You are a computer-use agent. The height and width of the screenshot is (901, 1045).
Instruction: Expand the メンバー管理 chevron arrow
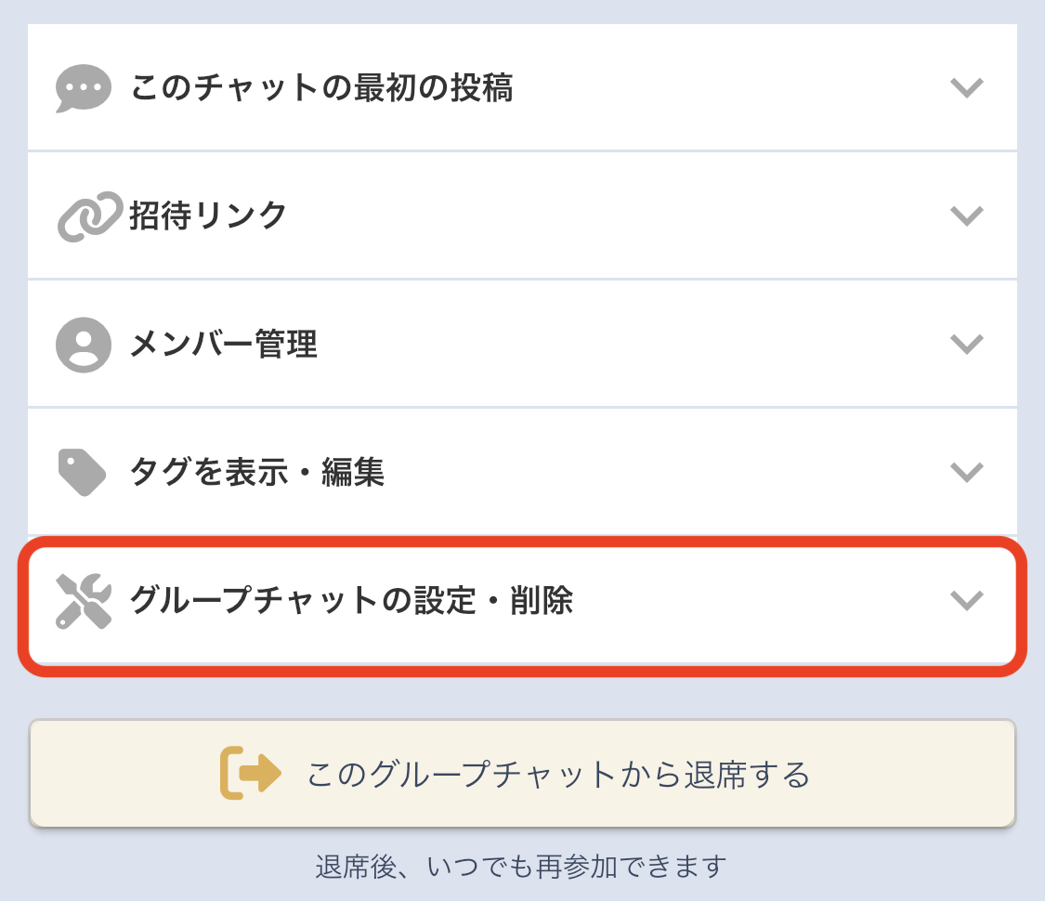point(967,345)
